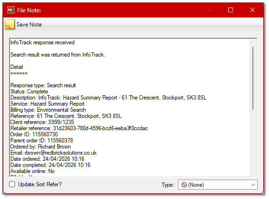Click the note's vertical scrollbar thumb
269x199 pixels.
pos(253,78)
